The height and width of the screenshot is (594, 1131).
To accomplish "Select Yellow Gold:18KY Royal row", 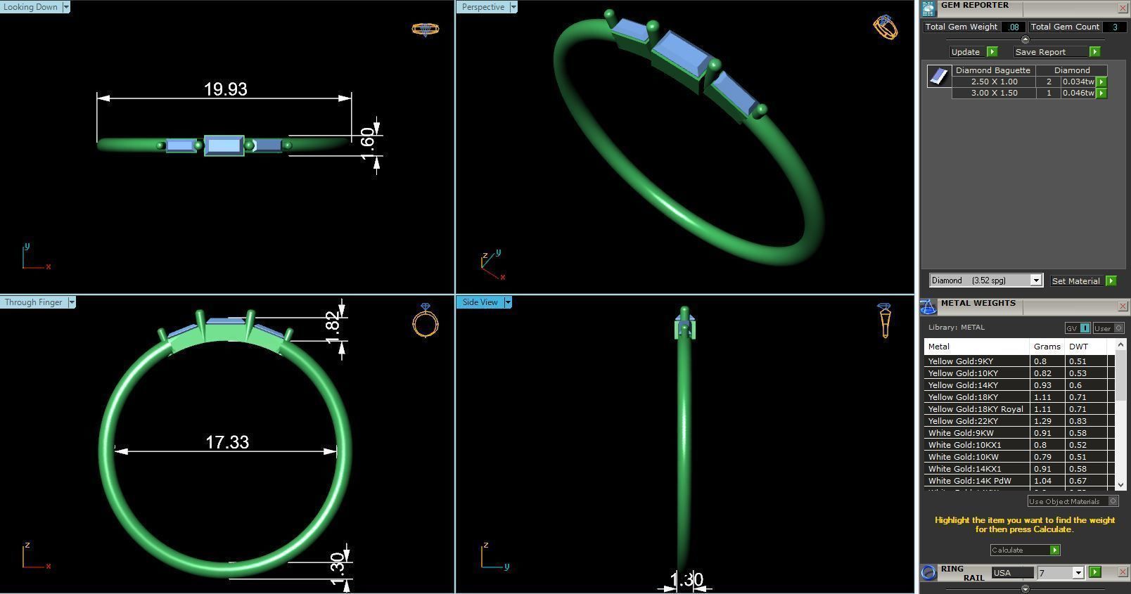I will [1019, 409].
